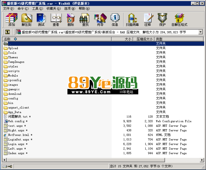This screenshot has width=206, height=170.
Task: Click the Extract To (解压到) icon
Action: pos(26,20)
